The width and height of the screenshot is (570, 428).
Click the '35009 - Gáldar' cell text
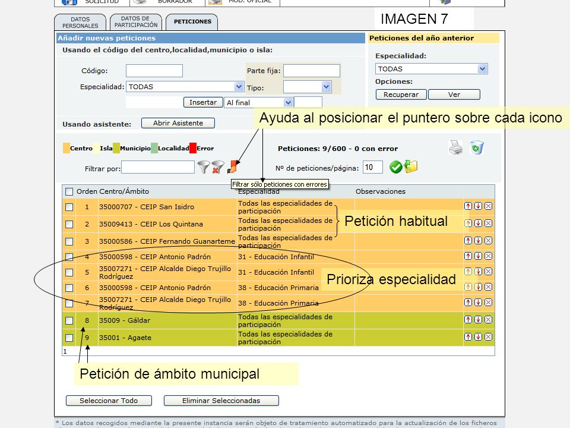(125, 320)
